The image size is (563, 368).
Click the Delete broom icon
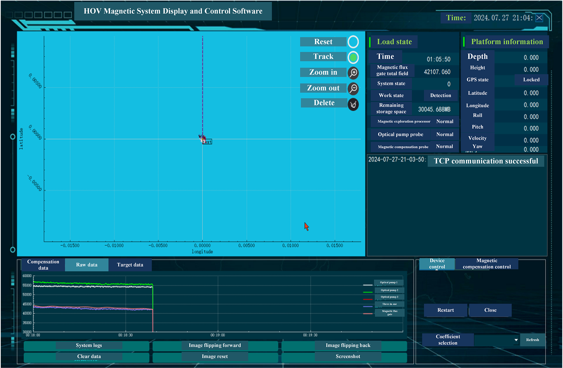[x=353, y=104]
